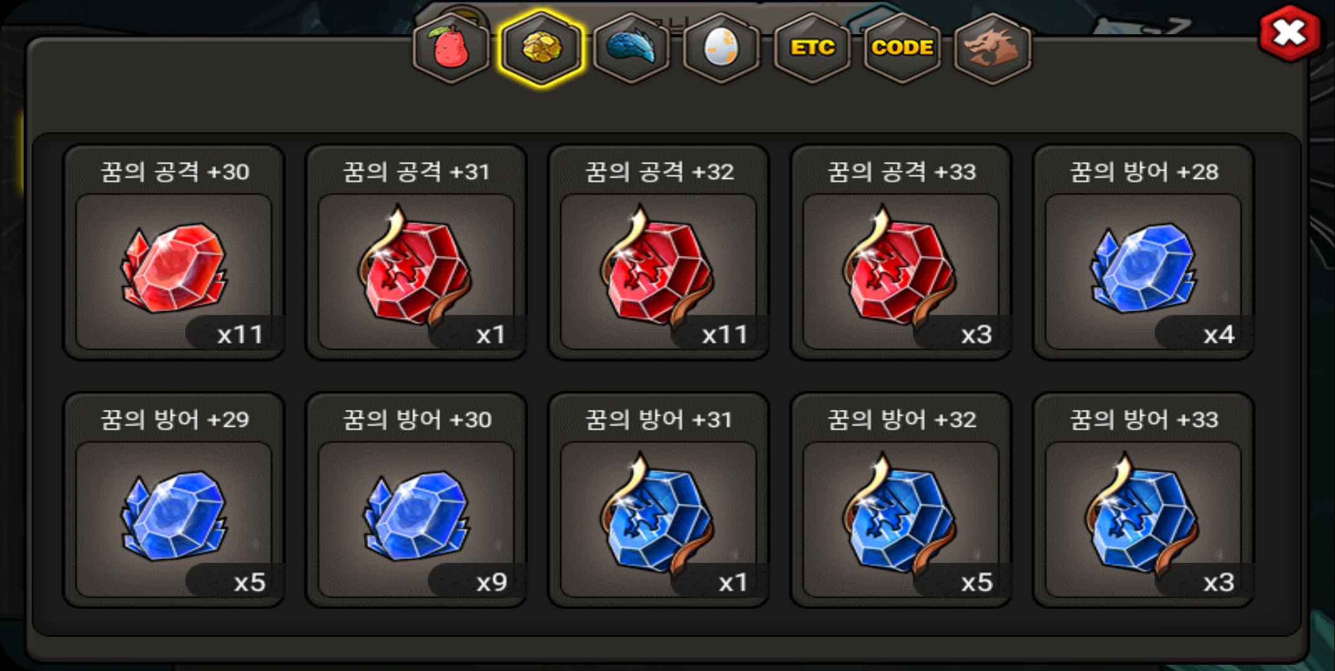The width and height of the screenshot is (1335, 671).
Task: Choose the 꿈의 방어 +33 blue gem
Action: tap(1143, 500)
